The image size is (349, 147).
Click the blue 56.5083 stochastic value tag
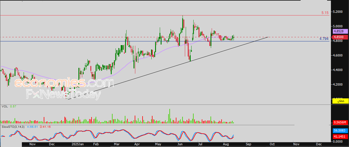point(340,131)
